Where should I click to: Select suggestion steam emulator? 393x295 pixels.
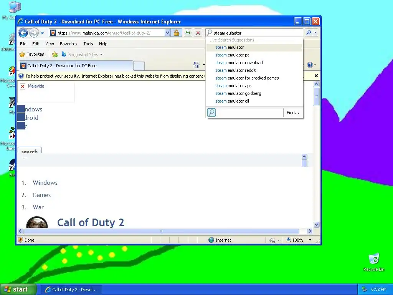pos(254,47)
